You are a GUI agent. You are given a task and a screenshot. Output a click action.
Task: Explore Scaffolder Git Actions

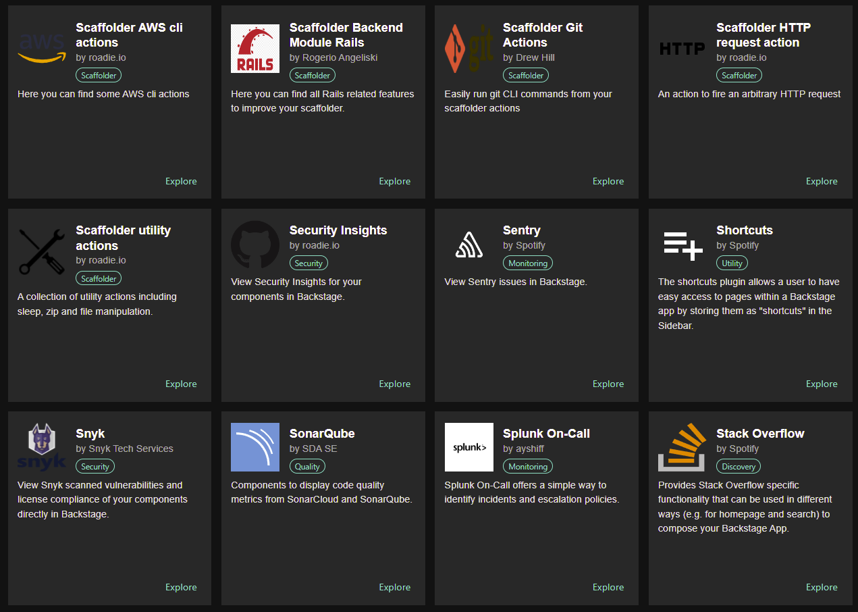[x=608, y=181]
